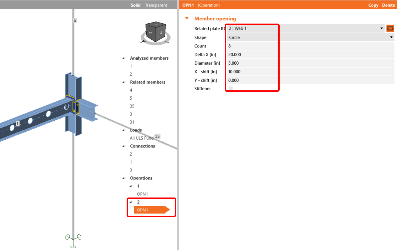Click the 35 load badge near All ULS Fund
The image size is (397, 250).
[157, 136]
